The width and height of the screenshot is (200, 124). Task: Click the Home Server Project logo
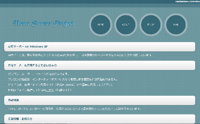[x=44, y=23]
